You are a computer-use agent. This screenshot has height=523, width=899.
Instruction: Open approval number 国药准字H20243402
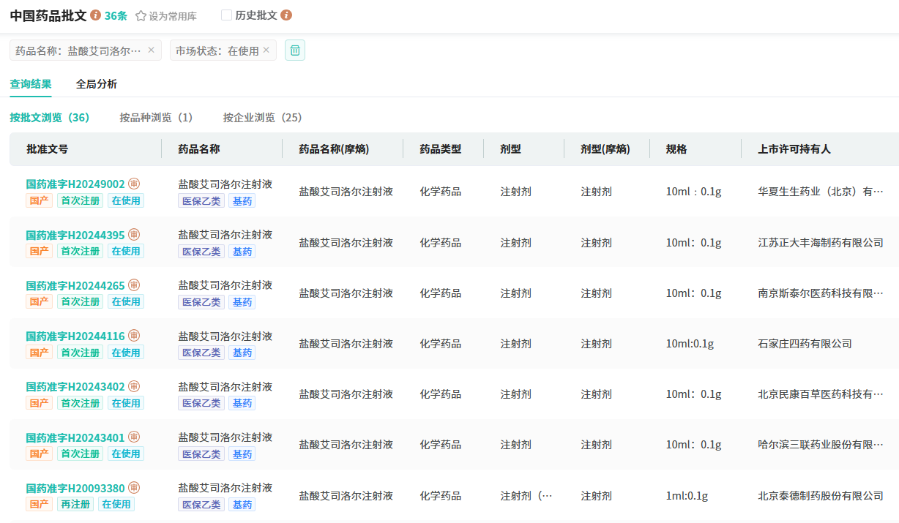[x=75, y=387]
